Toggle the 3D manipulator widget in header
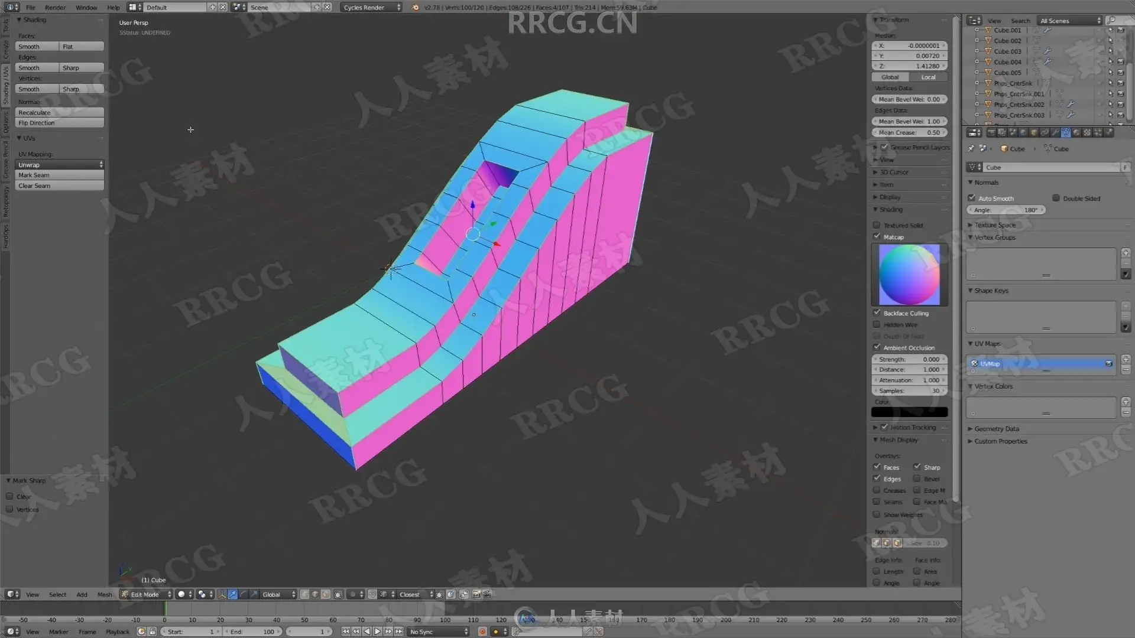 point(222,594)
